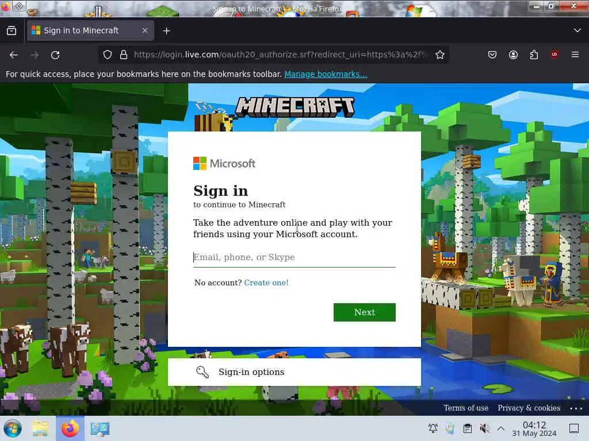Open the system settings taskbar icon

click(100, 428)
